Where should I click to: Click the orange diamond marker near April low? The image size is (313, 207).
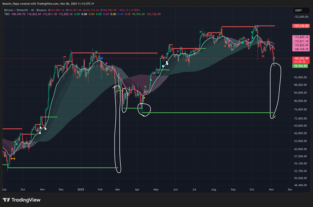(x=144, y=98)
